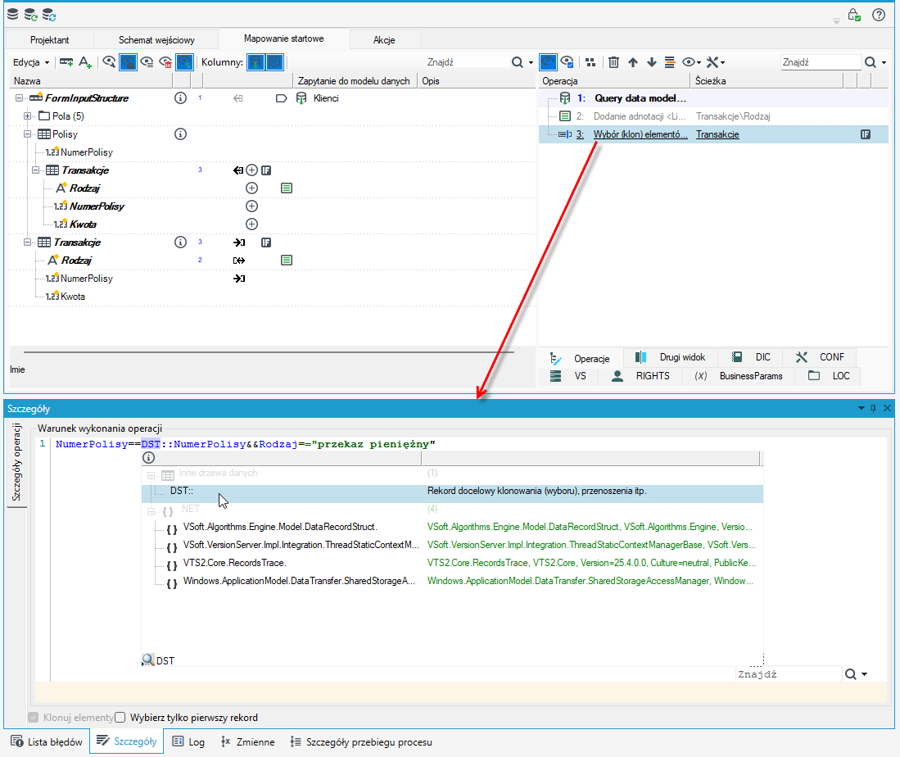900x757 pixels.
Task: Open the eye visibility dropdown in operations toolbar
Action: (692, 62)
